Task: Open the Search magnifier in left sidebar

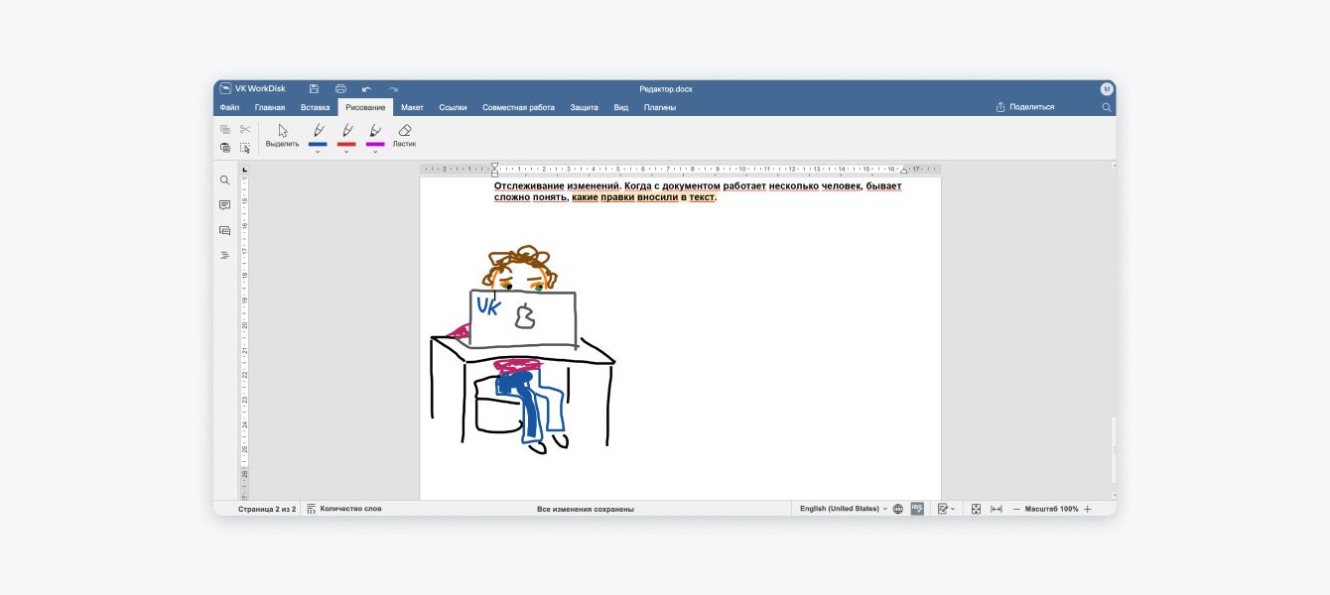Action: [x=224, y=180]
